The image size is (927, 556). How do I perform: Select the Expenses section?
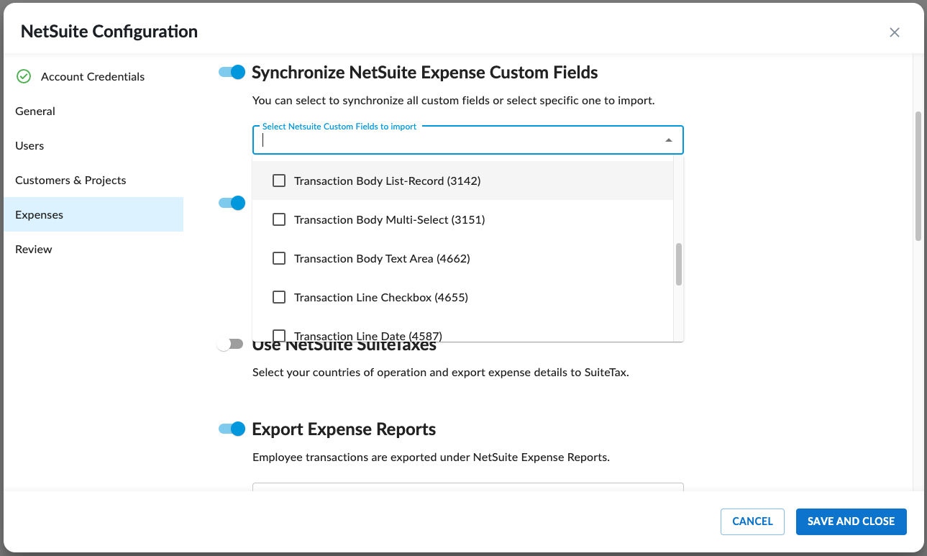tap(93, 214)
